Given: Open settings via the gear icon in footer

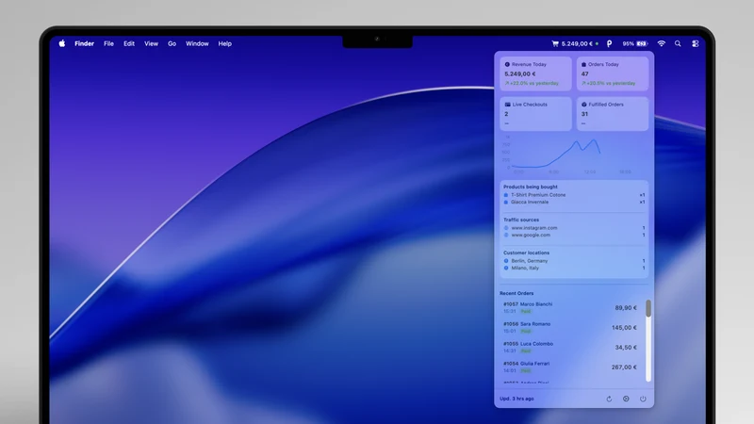Looking at the screenshot, I should point(626,399).
